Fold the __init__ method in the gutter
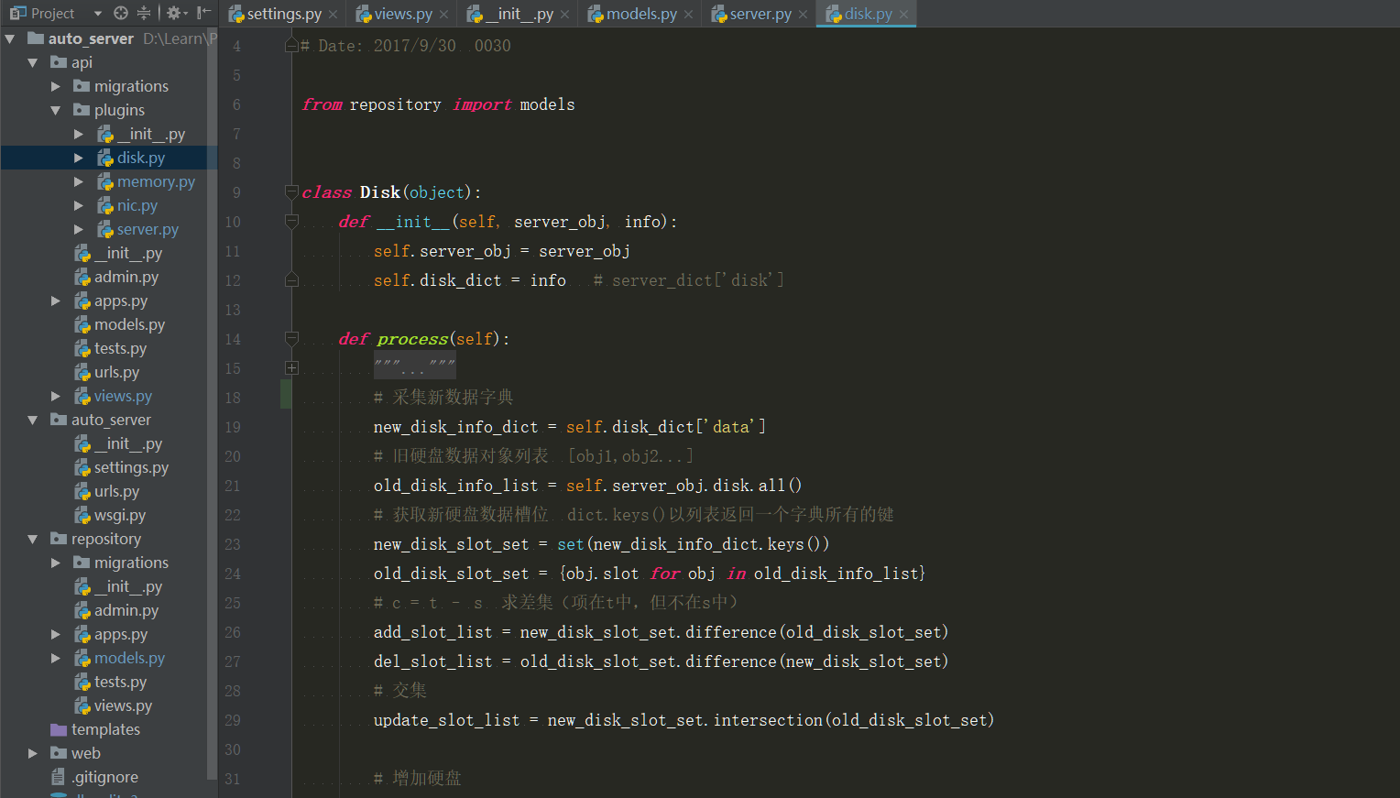Screen dimensions: 1400x798 (291, 221)
